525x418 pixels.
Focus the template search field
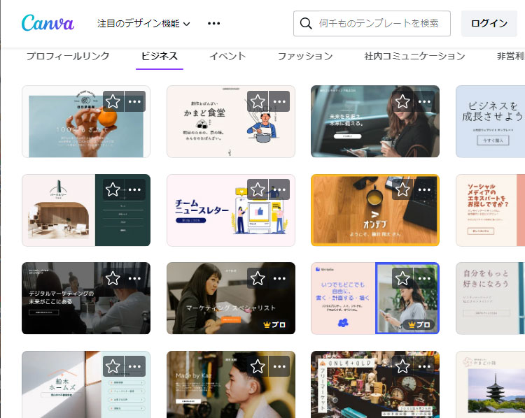coord(372,23)
